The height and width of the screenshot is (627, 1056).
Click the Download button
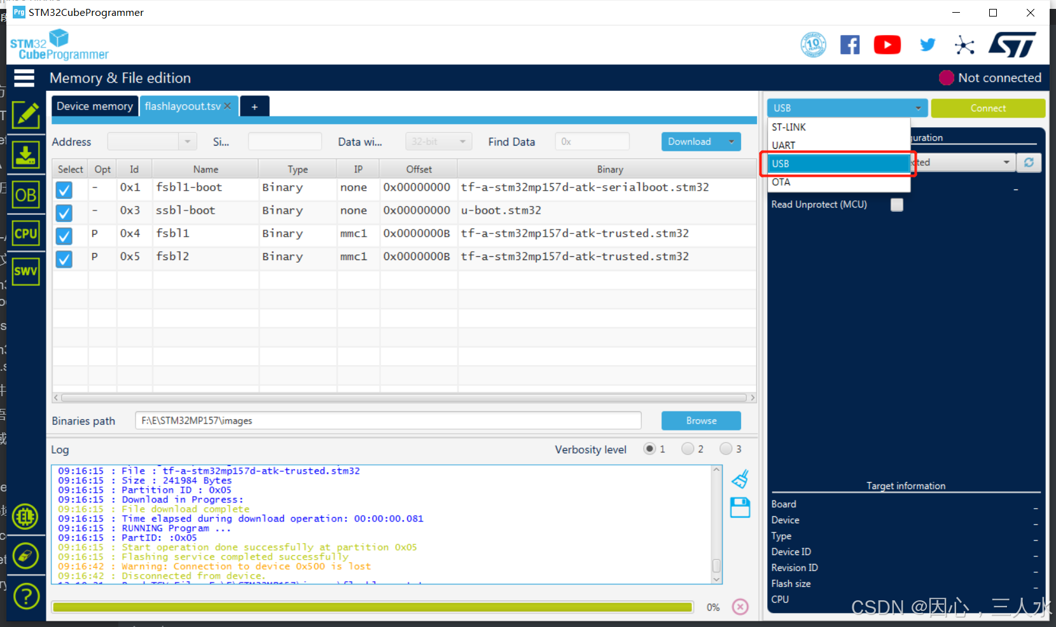click(x=690, y=141)
